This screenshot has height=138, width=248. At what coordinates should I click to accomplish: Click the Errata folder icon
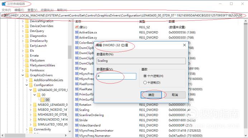click(27, 56)
